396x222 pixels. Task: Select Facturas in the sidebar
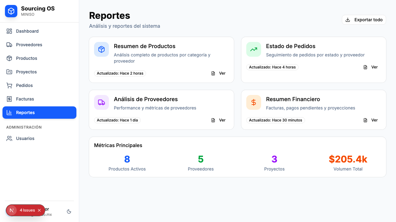[39, 99]
